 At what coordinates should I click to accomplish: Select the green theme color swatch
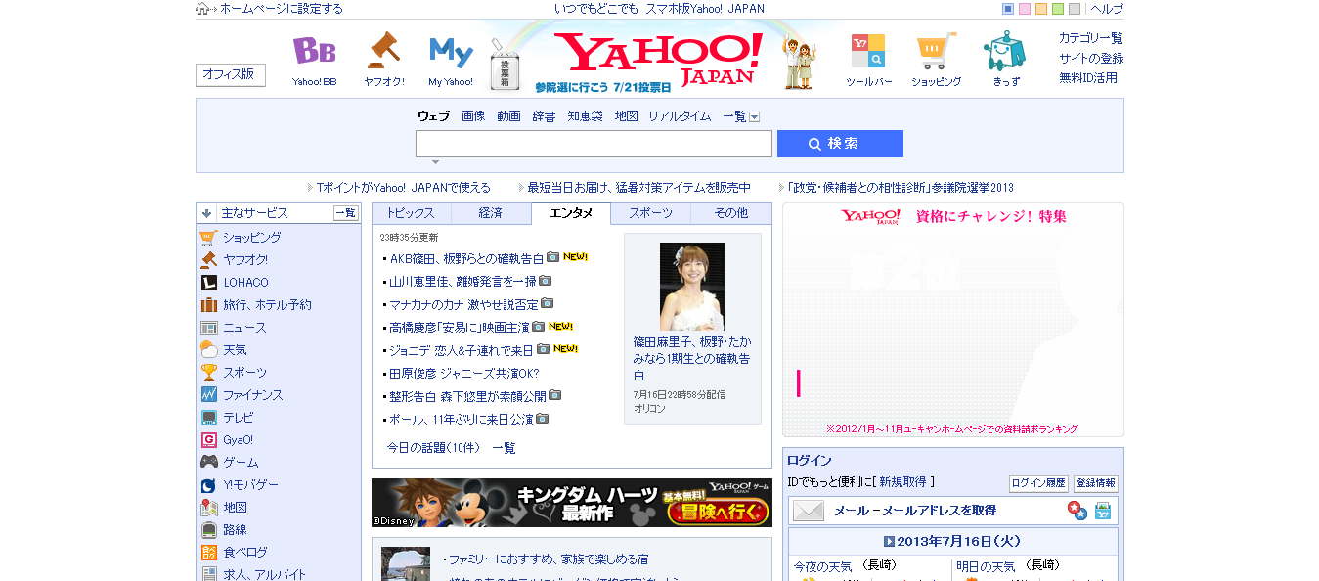[x=1058, y=9]
